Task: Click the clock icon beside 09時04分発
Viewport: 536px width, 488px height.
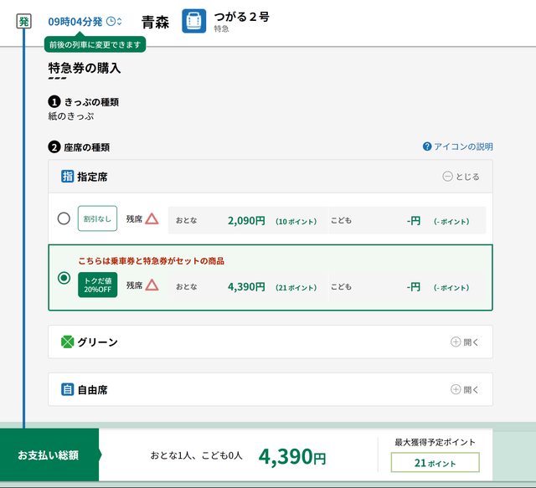Action: pos(111,21)
